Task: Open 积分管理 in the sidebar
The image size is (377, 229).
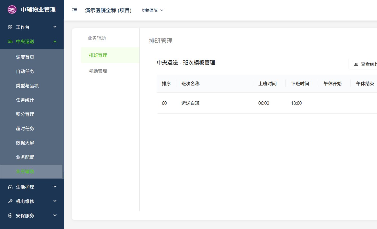Action: [x=25, y=114]
